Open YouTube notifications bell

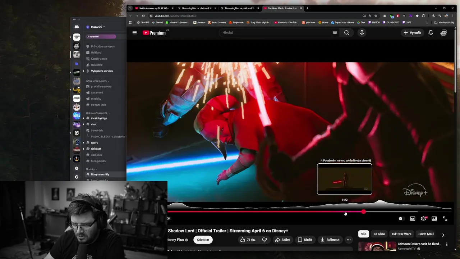pyautogui.click(x=431, y=33)
